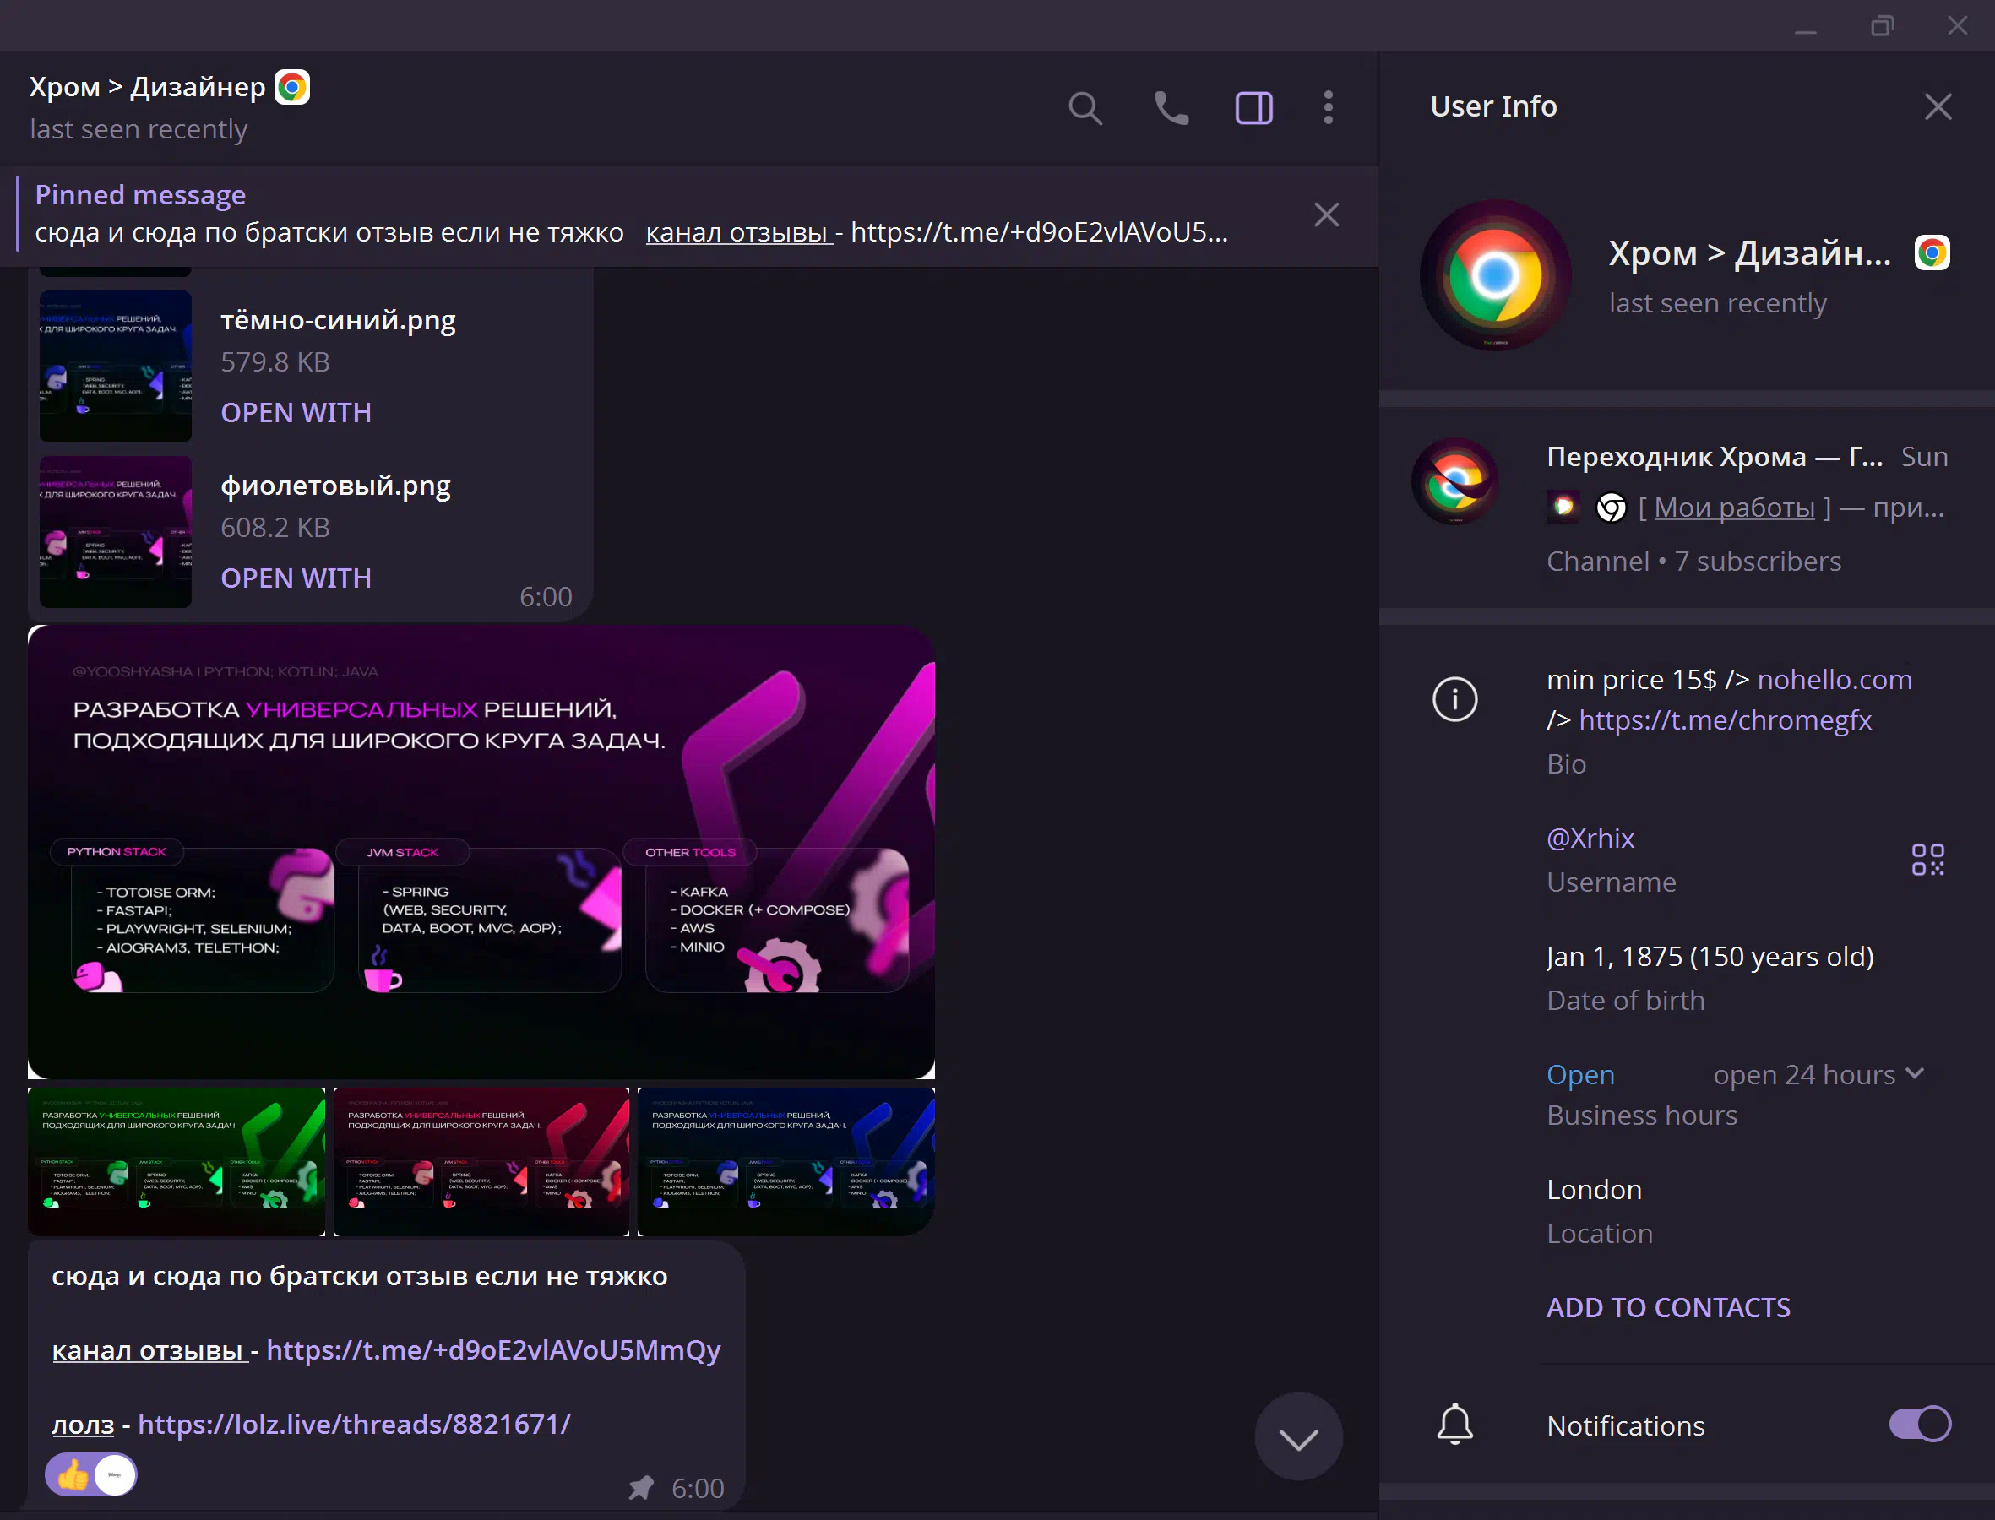Jump to bottom with down-arrow button

(x=1298, y=1437)
